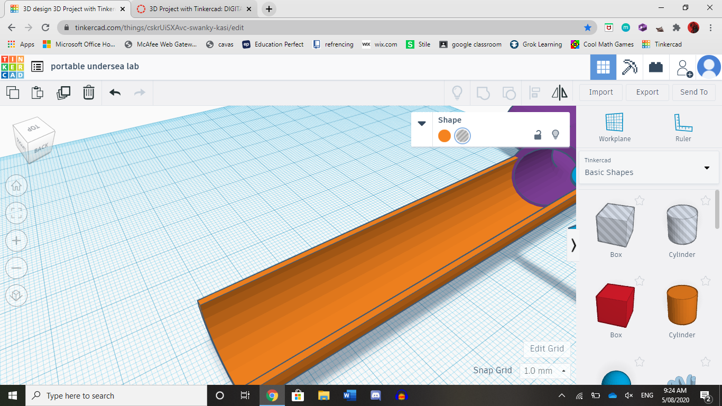
Task: Click the Duplicate and repeat icon
Action: [63, 93]
